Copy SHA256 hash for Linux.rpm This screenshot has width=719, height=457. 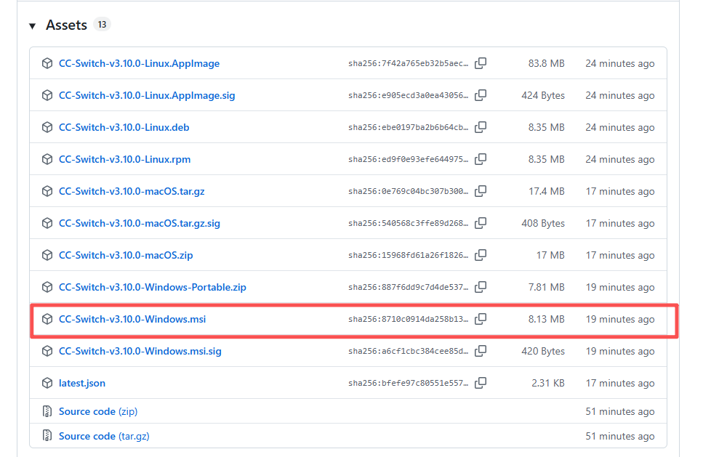point(481,159)
